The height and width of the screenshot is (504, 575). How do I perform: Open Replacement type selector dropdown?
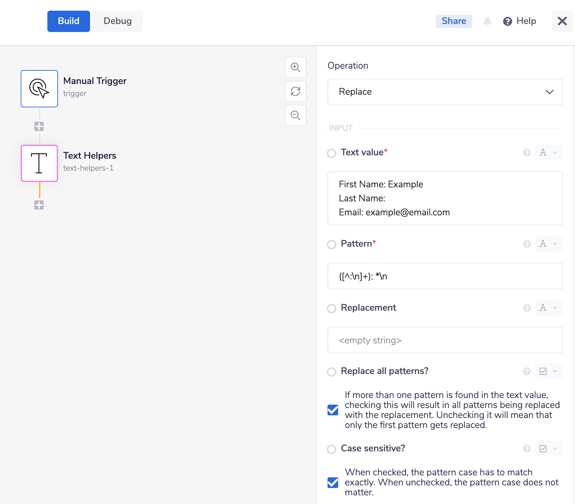[549, 308]
